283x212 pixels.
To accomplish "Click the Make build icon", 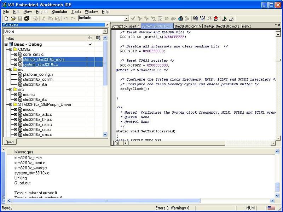I will (202, 18).
